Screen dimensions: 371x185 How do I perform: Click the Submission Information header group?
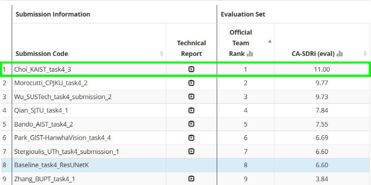(53, 14)
